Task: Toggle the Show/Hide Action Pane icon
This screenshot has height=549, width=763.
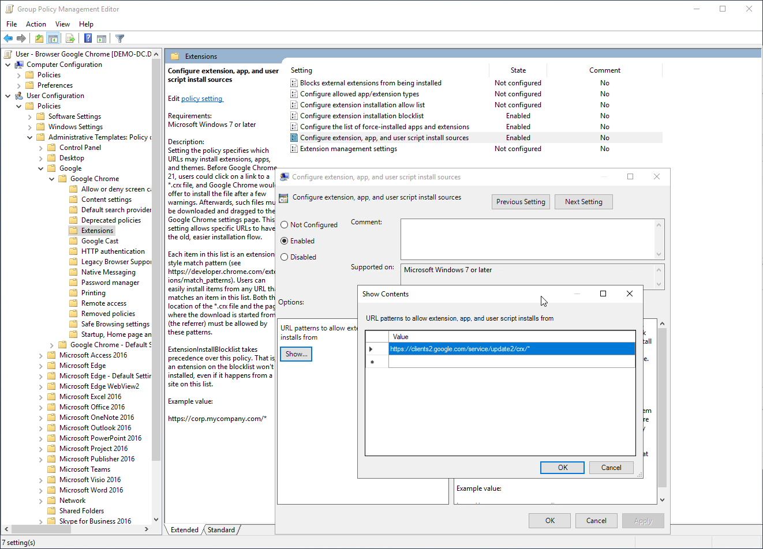Action: pos(102,39)
